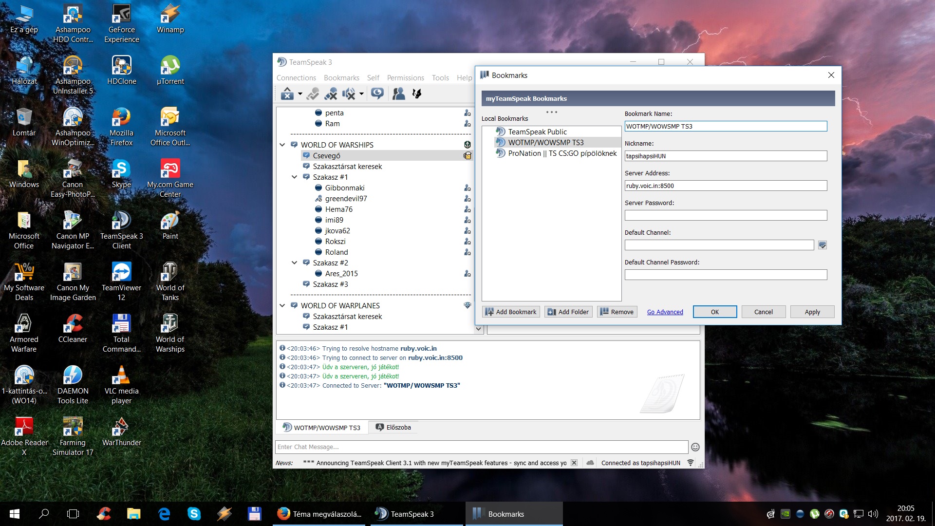
Task: Click the Add Folder button
Action: pos(568,312)
